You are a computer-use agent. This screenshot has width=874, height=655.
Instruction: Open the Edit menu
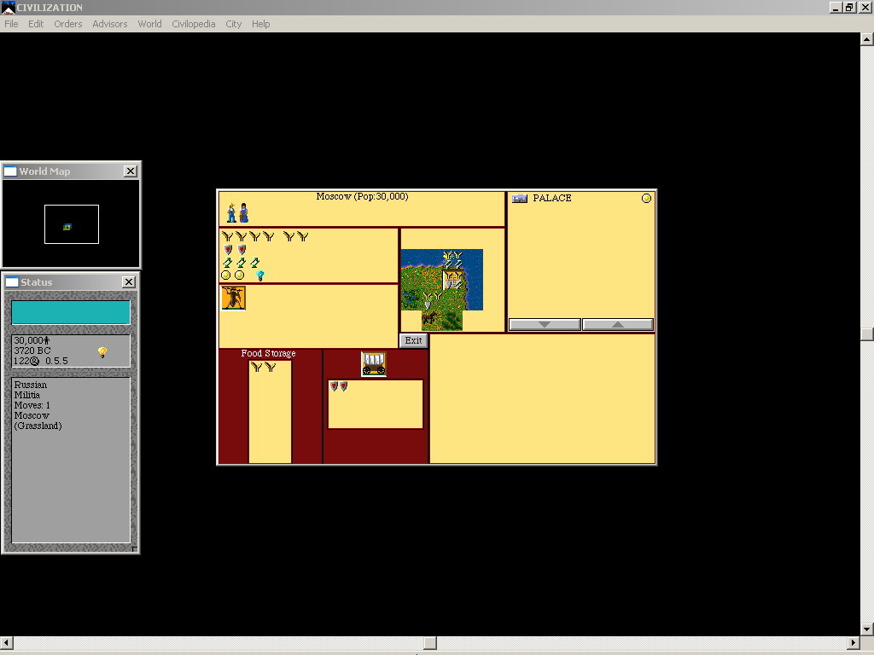36,24
